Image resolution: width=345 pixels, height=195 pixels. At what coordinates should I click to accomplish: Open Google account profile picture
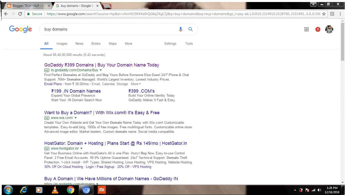[329, 29]
